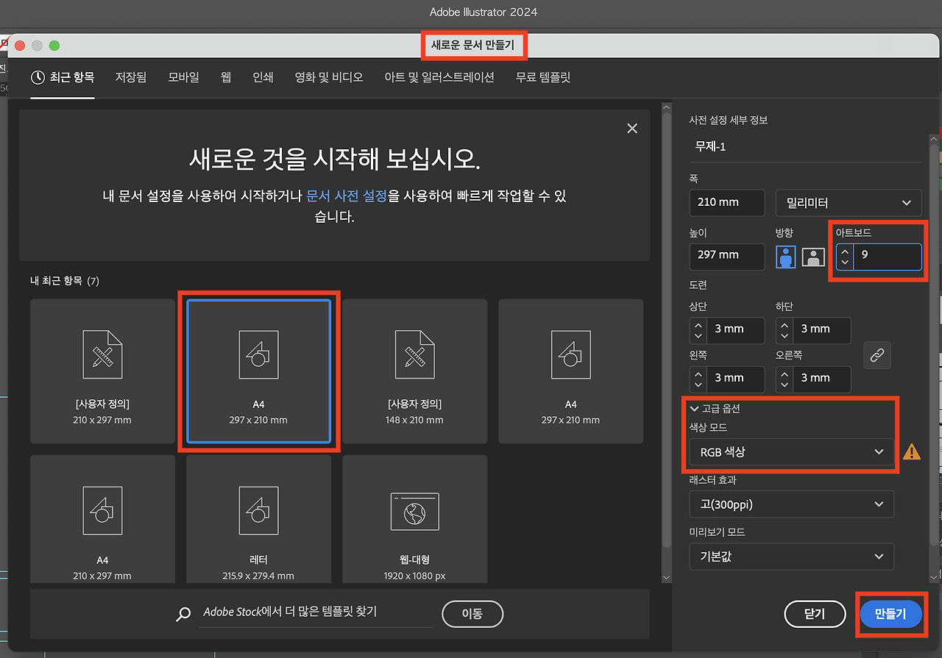
Task: Switch to the 웹 tab
Action: 226,77
